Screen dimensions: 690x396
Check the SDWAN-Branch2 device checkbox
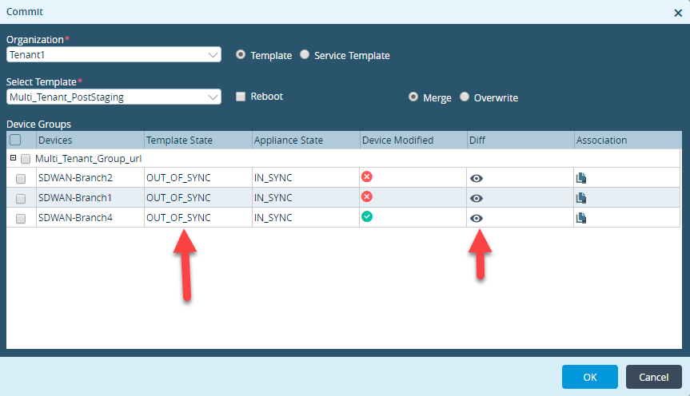point(21,179)
